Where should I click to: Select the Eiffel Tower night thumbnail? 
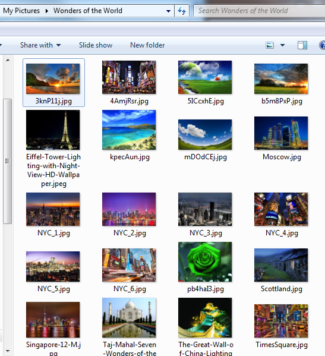pos(53,130)
